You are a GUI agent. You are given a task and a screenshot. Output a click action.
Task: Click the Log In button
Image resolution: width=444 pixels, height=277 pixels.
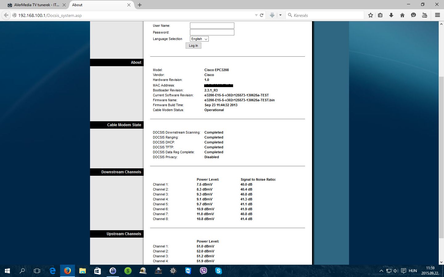click(193, 46)
